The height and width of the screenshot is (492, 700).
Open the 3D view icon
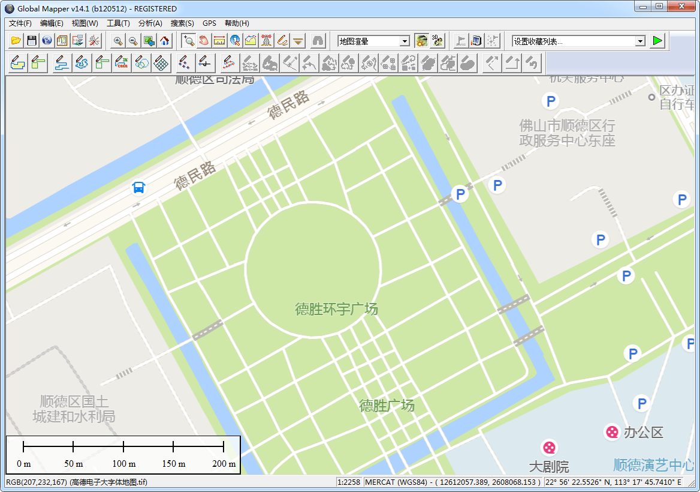click(x=437, y=41)
